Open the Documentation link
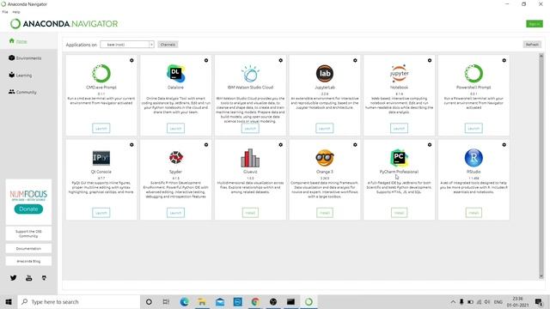This screenshot has height=309, width=550. click(x=28, y=248)
